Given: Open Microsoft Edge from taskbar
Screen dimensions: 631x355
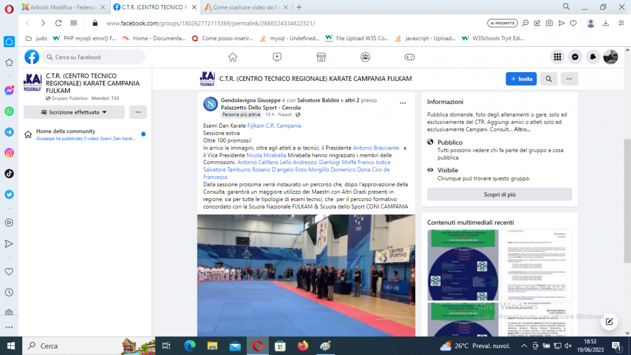Looking at the screenshot, I should point(190,346).
